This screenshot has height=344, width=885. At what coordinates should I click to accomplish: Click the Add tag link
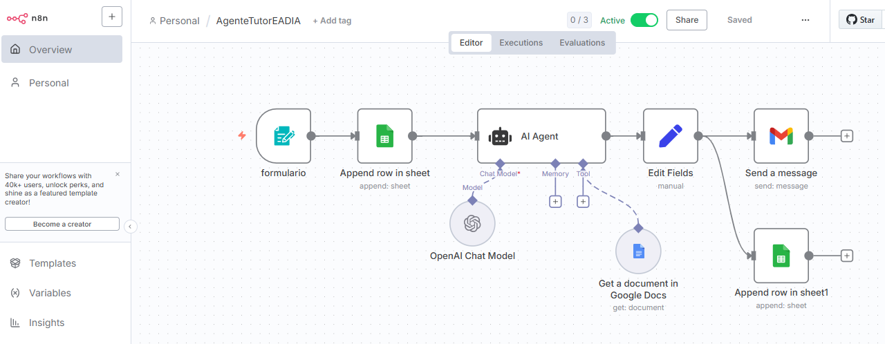332,21
